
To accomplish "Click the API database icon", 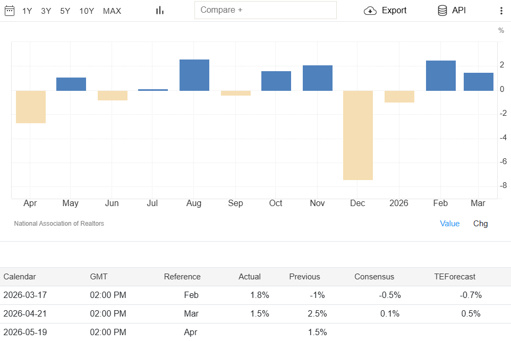I will 442,11.
